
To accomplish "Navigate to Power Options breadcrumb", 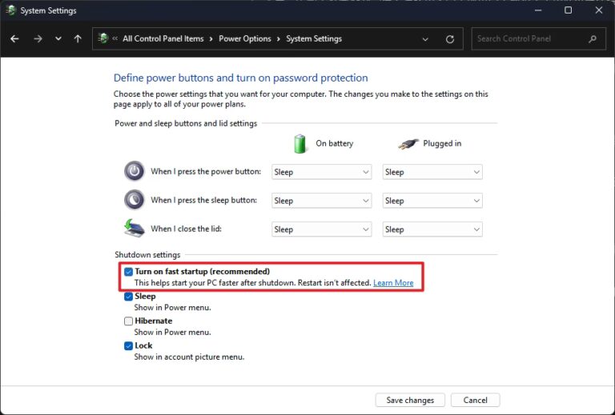I will [x=245, y=38].
